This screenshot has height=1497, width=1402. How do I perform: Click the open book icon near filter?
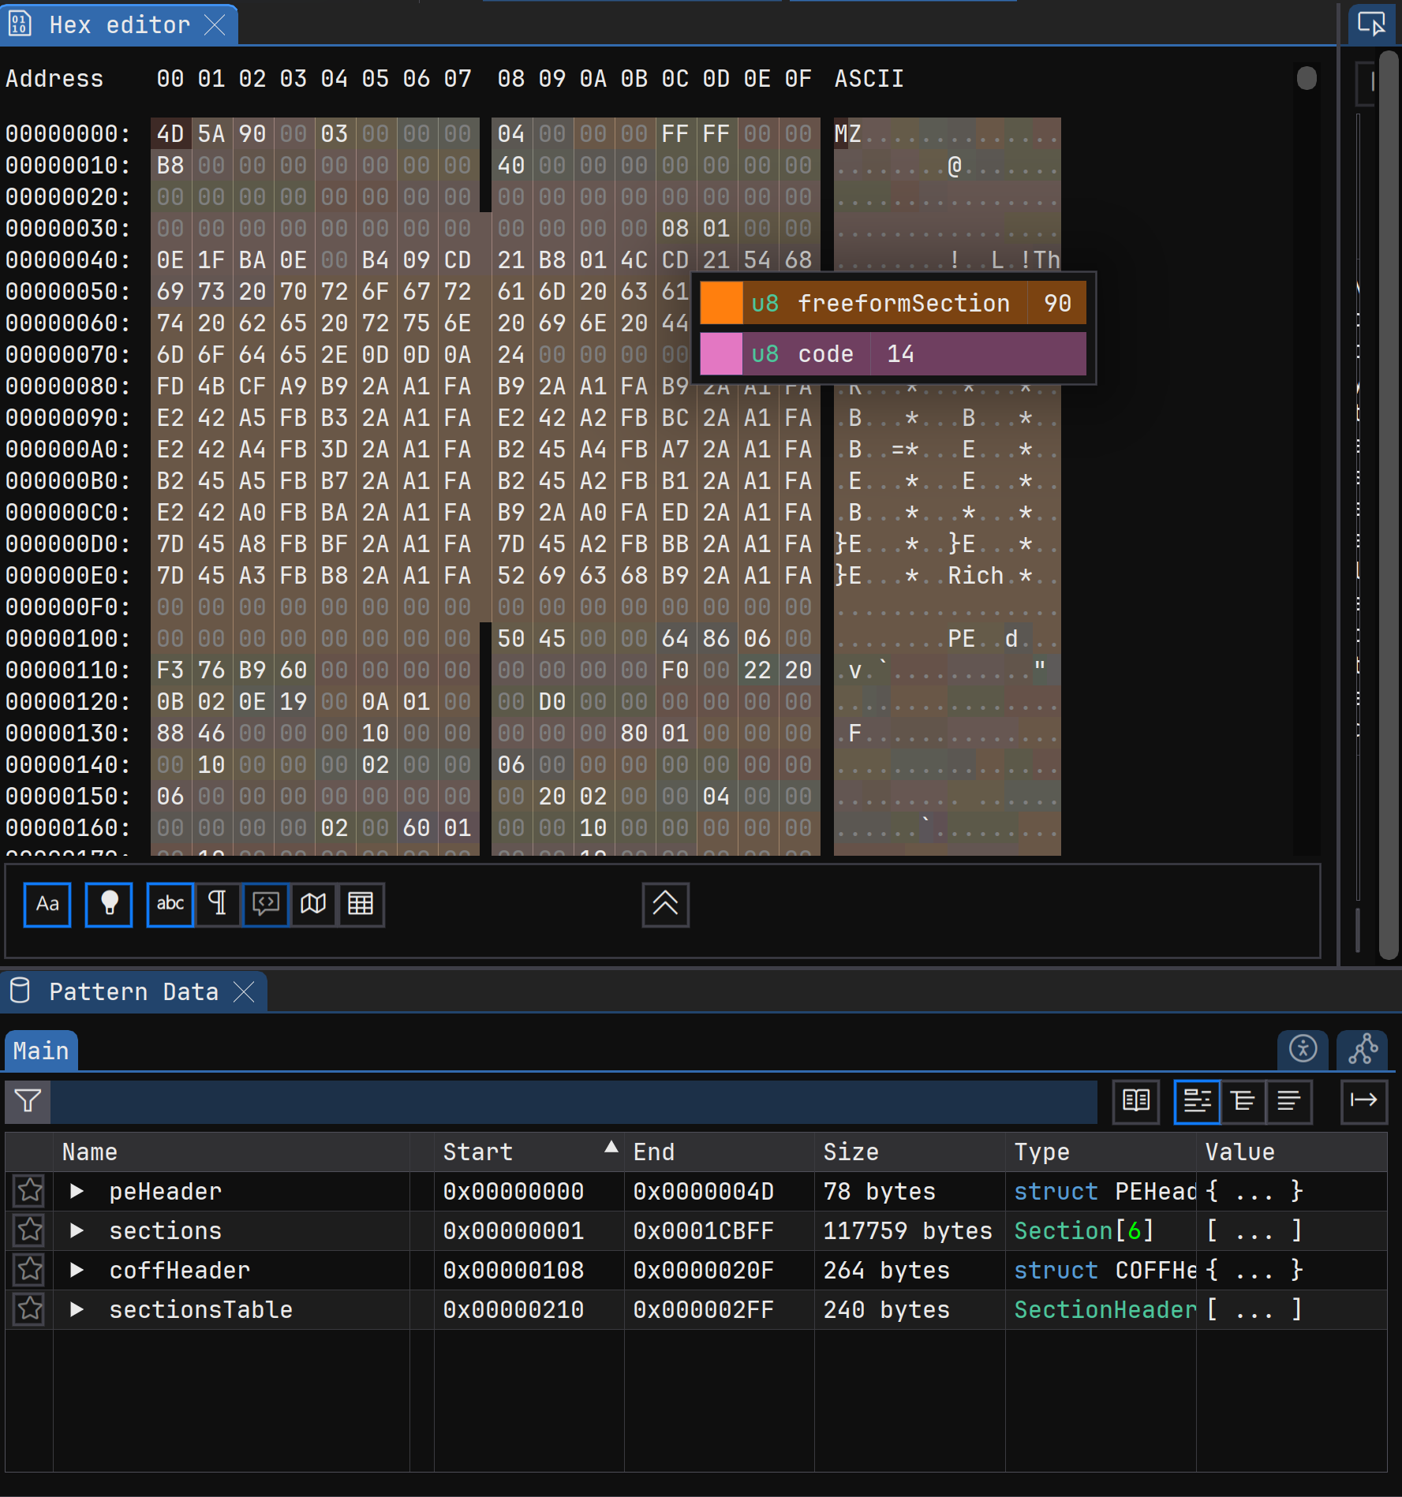1135,1100
